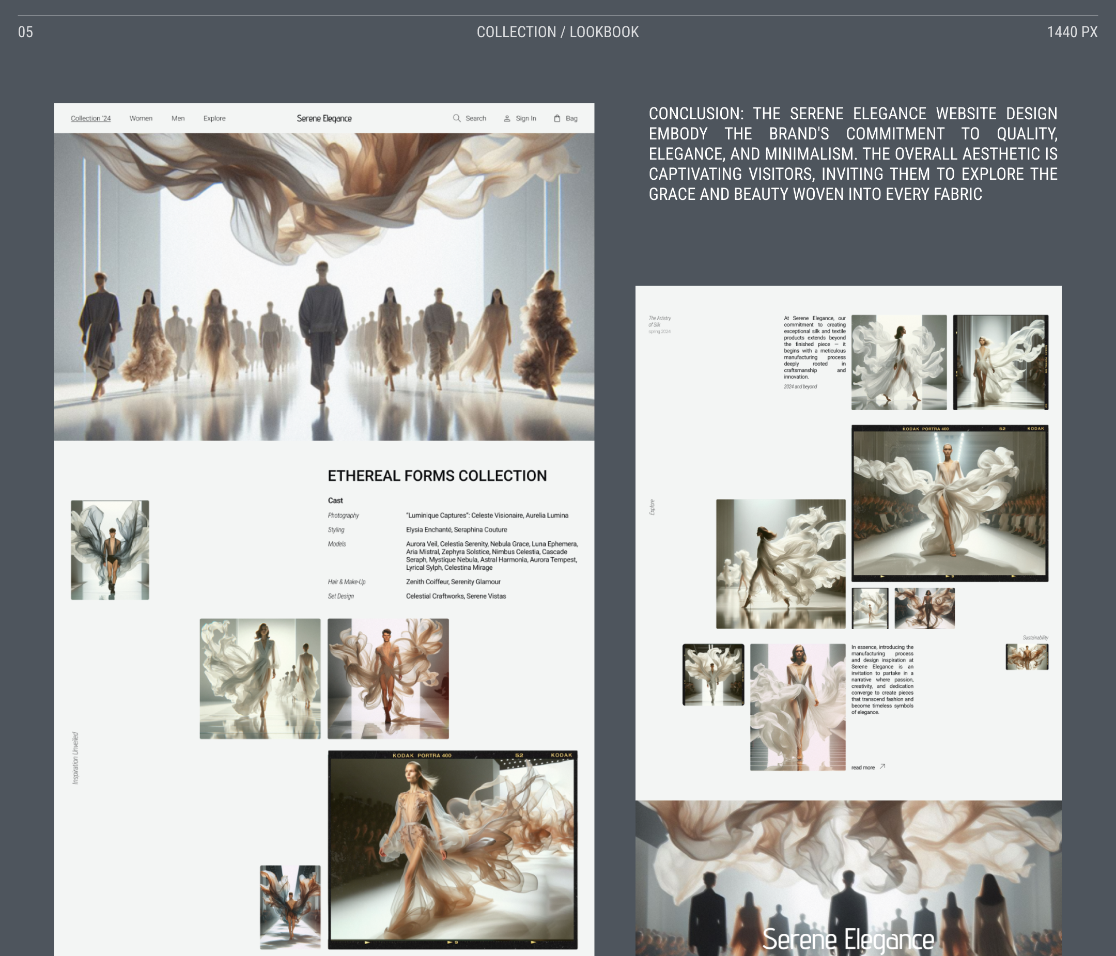
Task: Open the large Kodak Portra runway photo on left page
Action: click(x=453, y=849)
